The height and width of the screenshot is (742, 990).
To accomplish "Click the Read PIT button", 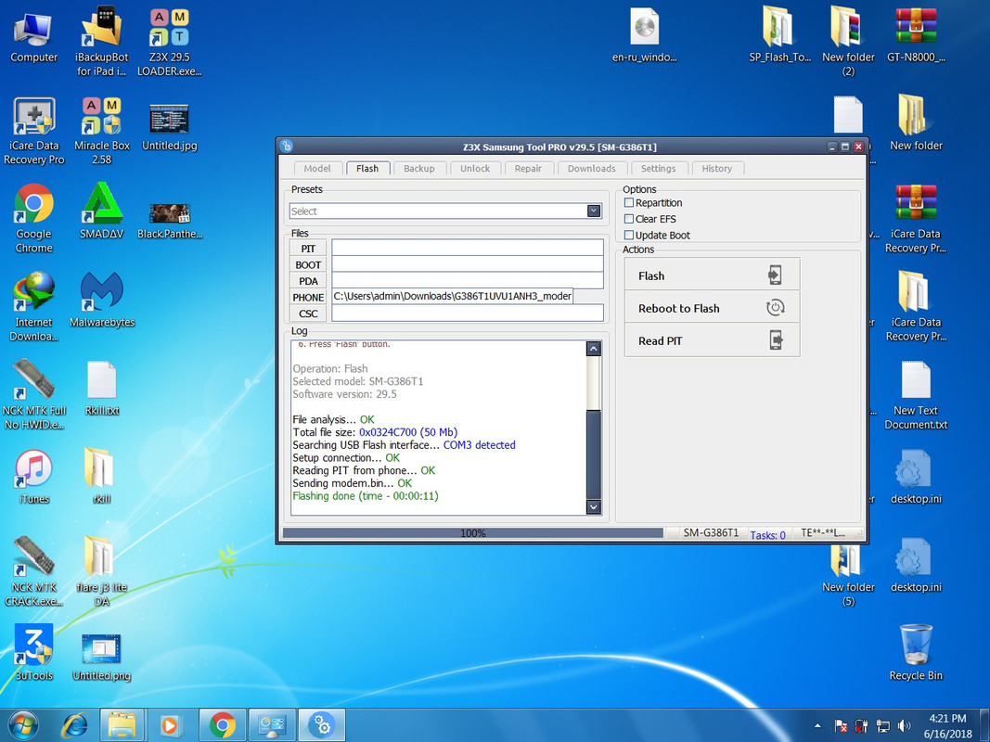I will 713,340.
